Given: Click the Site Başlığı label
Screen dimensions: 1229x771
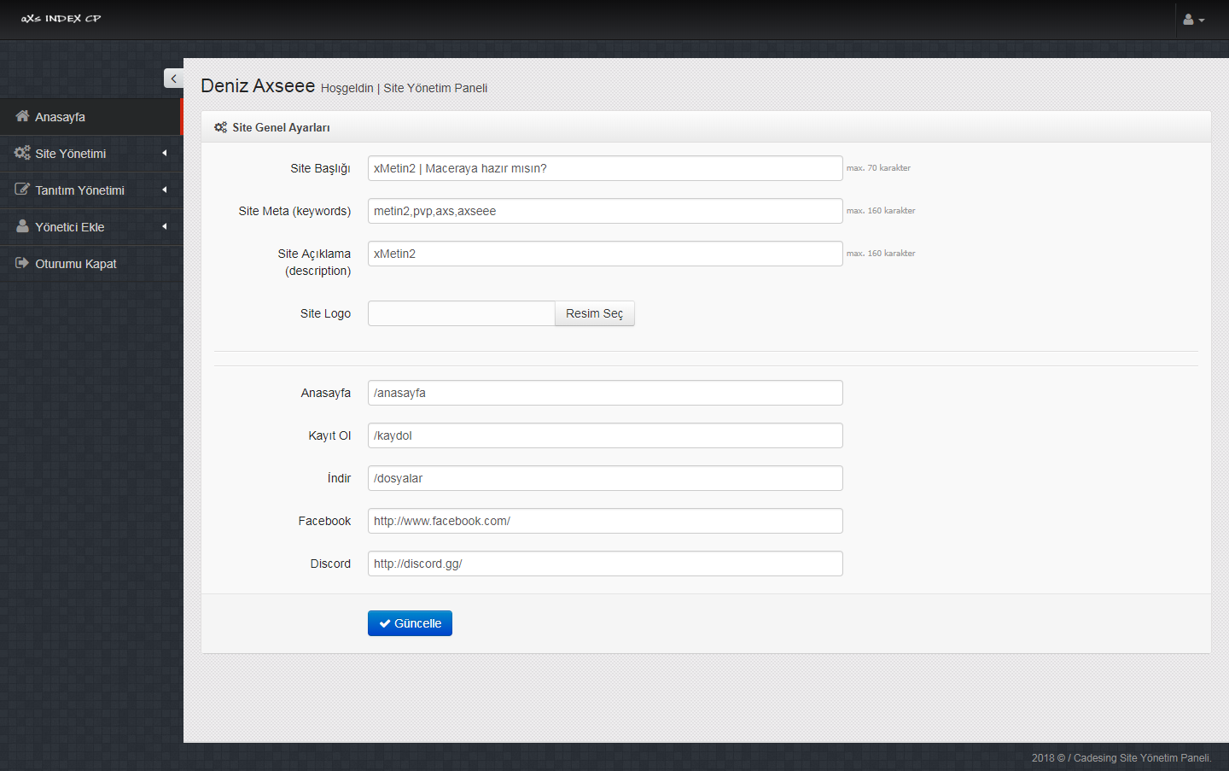Looking at the screenshot, I should pyautogui.click(x=320, y=168).
